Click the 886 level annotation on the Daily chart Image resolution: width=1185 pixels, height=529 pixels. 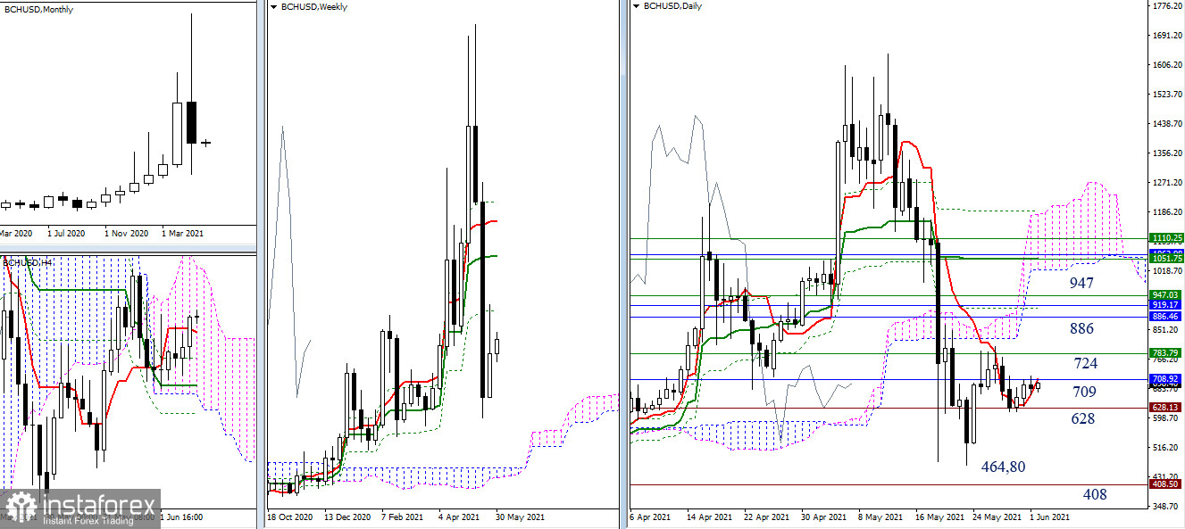coord(1081,329)
